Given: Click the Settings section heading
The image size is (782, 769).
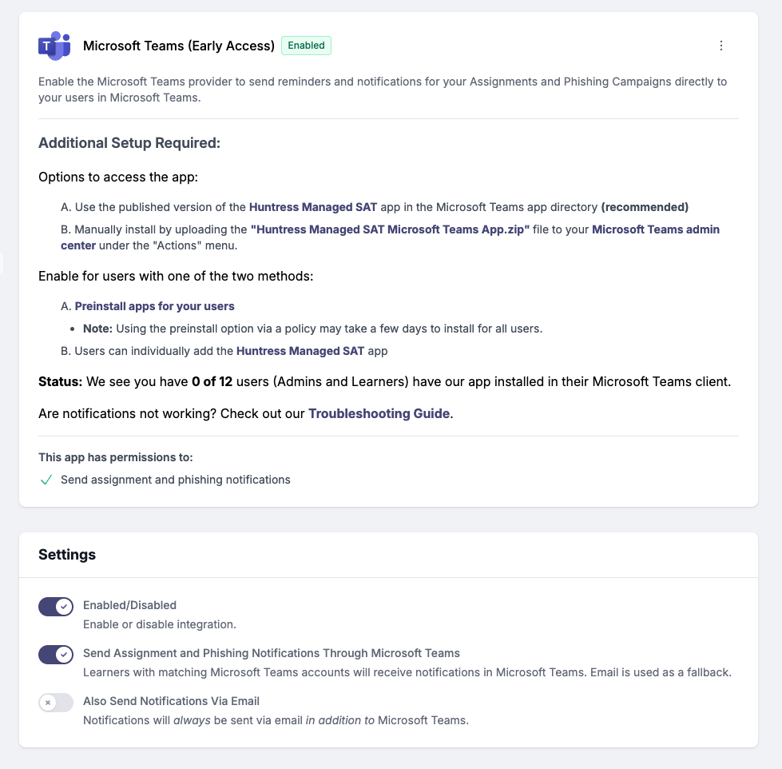Looking at the screenshot, I should [x=67, y=555].
